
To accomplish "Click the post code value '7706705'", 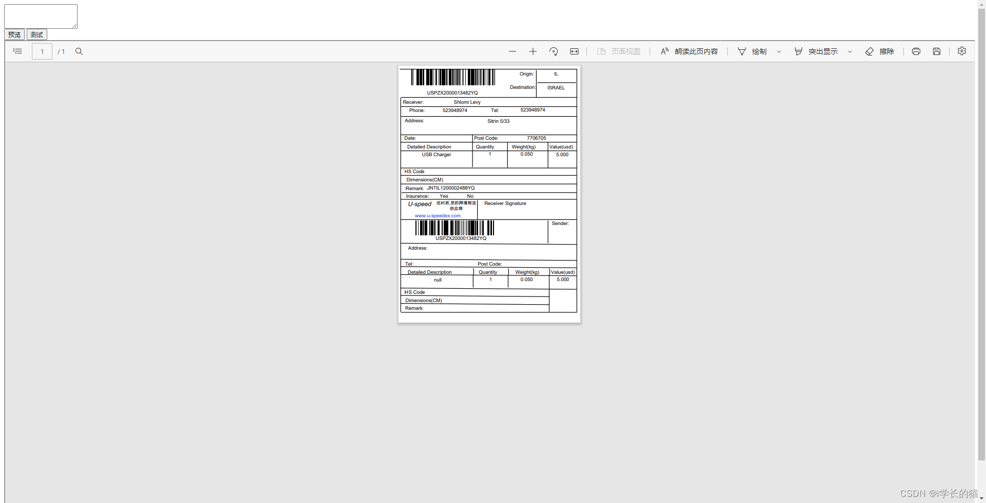I will (536, 138).
